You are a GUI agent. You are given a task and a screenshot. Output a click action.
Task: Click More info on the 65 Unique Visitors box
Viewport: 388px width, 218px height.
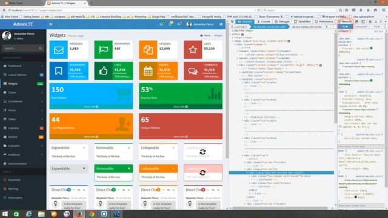181,137
